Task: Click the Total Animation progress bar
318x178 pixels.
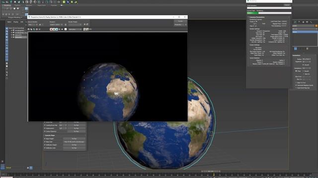Action: click(269, 8)
